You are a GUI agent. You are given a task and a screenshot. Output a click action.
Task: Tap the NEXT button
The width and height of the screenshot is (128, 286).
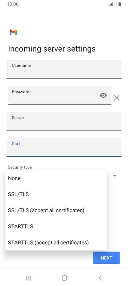(107, 258)
